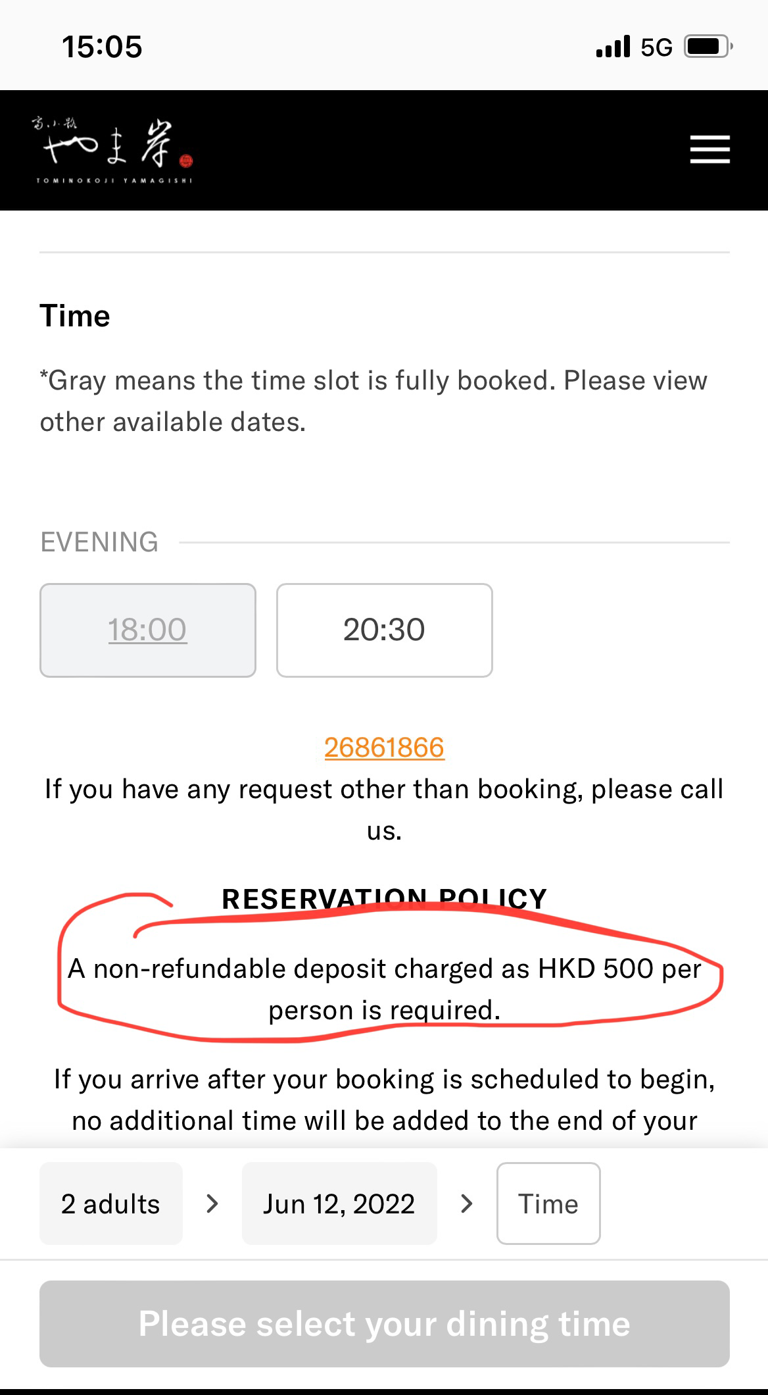
Task: Call the phone number 26861866
Action: click(x=385, y=748)
